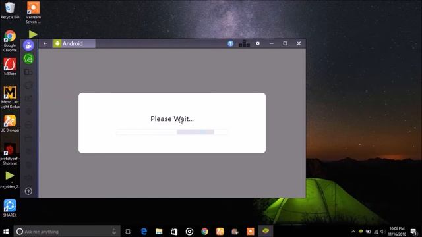
Task: Open Chrome from the taskbar
Action: [204, 231]
